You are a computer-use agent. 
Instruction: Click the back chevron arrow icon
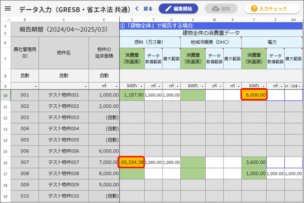137,9
